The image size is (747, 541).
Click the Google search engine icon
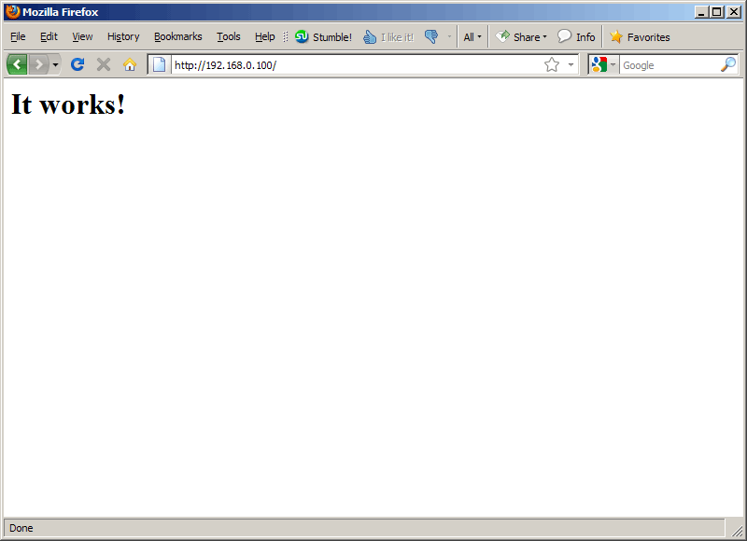click(x=599, y=64)
